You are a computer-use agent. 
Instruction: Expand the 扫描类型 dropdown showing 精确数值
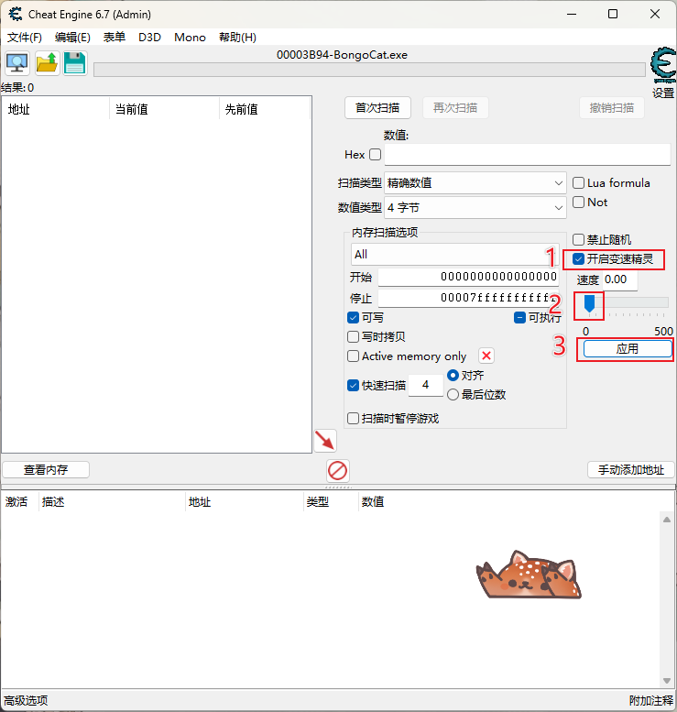475,183
